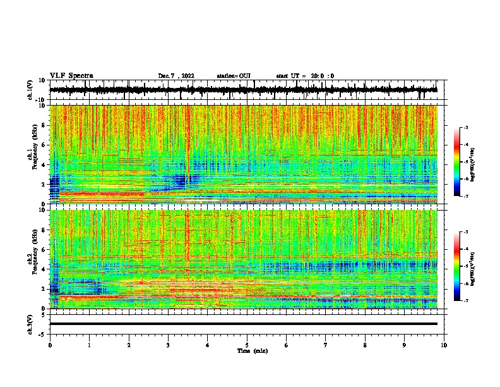Image resolution: width=500 pixels, height=387 pixels.
Task: Select the date text "Dec. 7, 2022"
Action: [x=176, y=76]
